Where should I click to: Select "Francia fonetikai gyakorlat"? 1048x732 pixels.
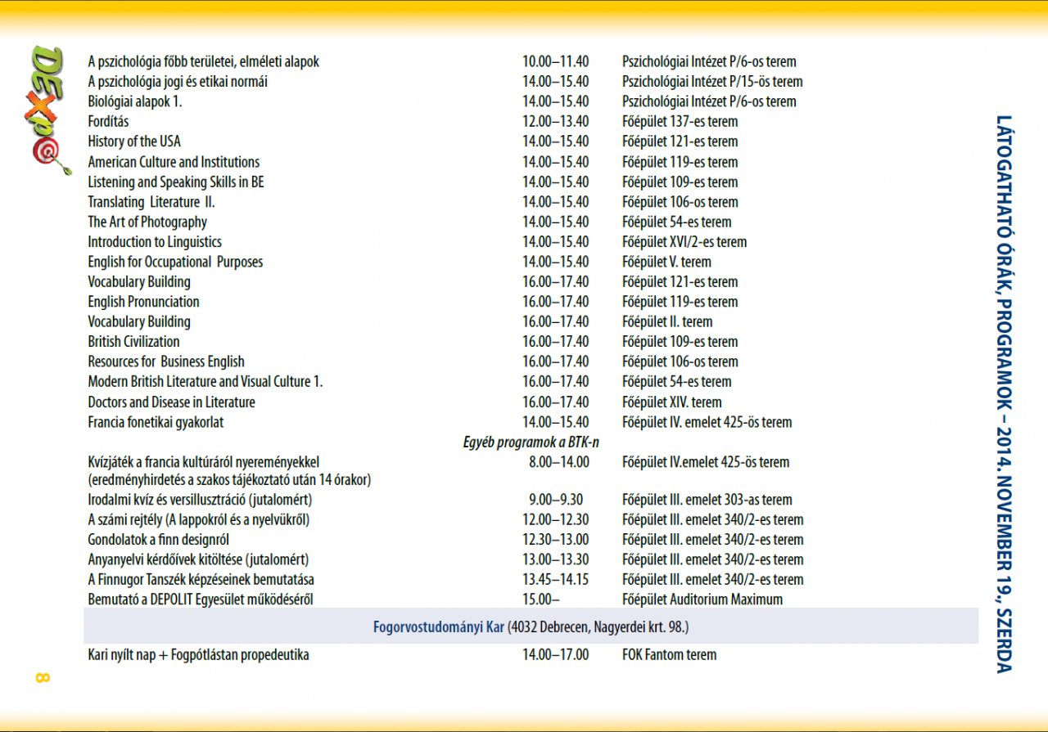click(156, 423)
